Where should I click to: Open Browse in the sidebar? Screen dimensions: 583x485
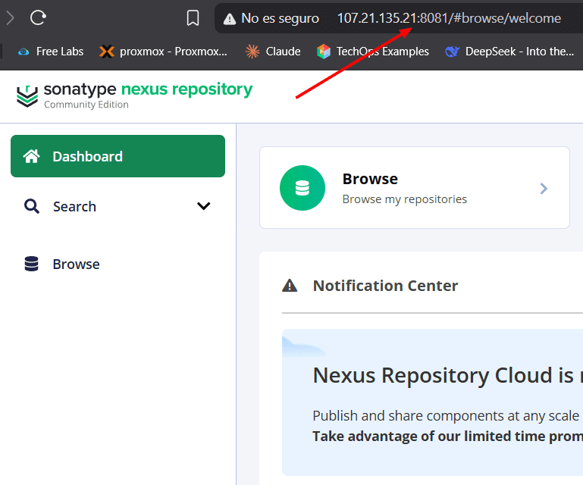pos(118,264)
